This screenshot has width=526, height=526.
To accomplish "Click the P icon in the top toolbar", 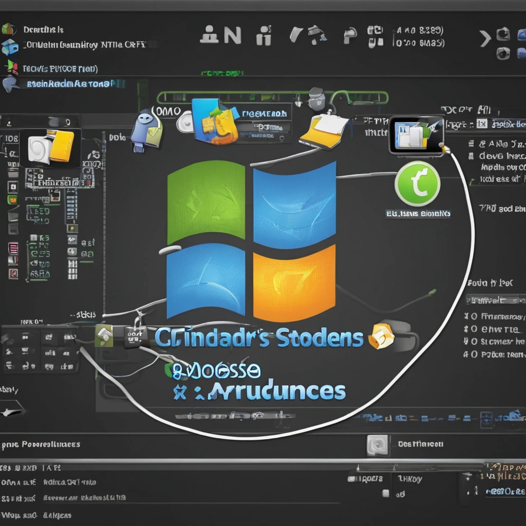I will point(350,36).
